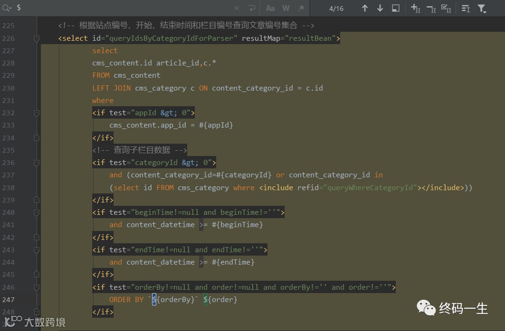
Task: Click closing </if> tag on line 248
Action: point(103,312)
